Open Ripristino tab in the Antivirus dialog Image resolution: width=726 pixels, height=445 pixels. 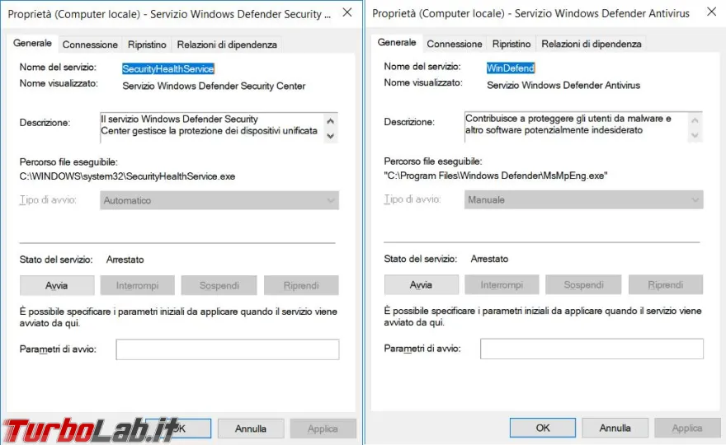(511, 44)
